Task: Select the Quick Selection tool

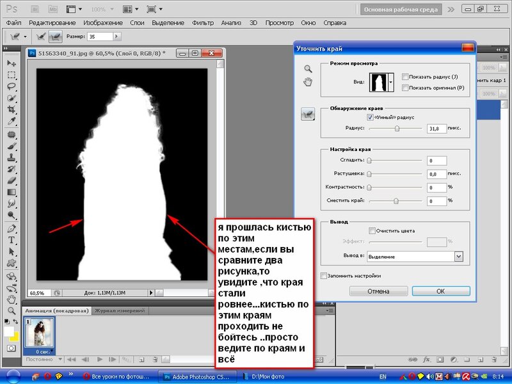Action: click(x=12, y=98)
